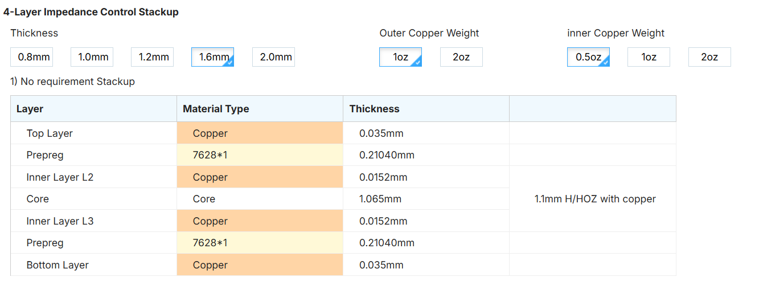This screenshot has width=759, height=285.
Task: Select 0.5oz inner copper weight
Action: point(588,57)
